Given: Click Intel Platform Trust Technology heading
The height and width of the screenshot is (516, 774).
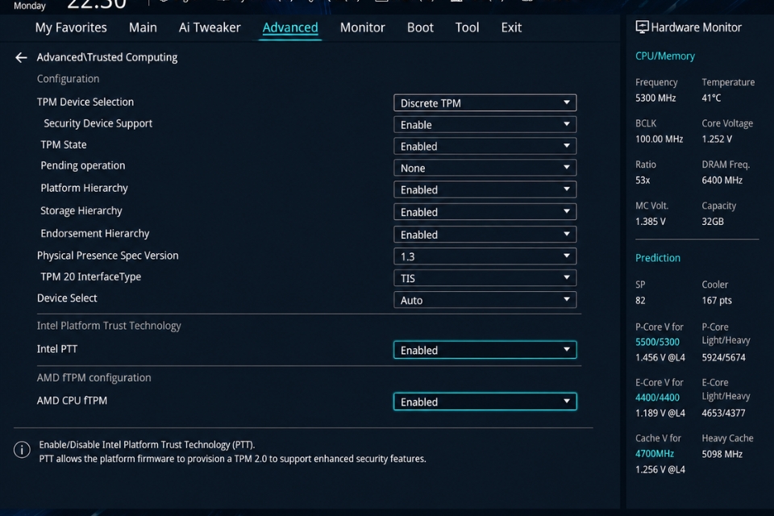Looking at the screenshot, I should tap(109, 326).
